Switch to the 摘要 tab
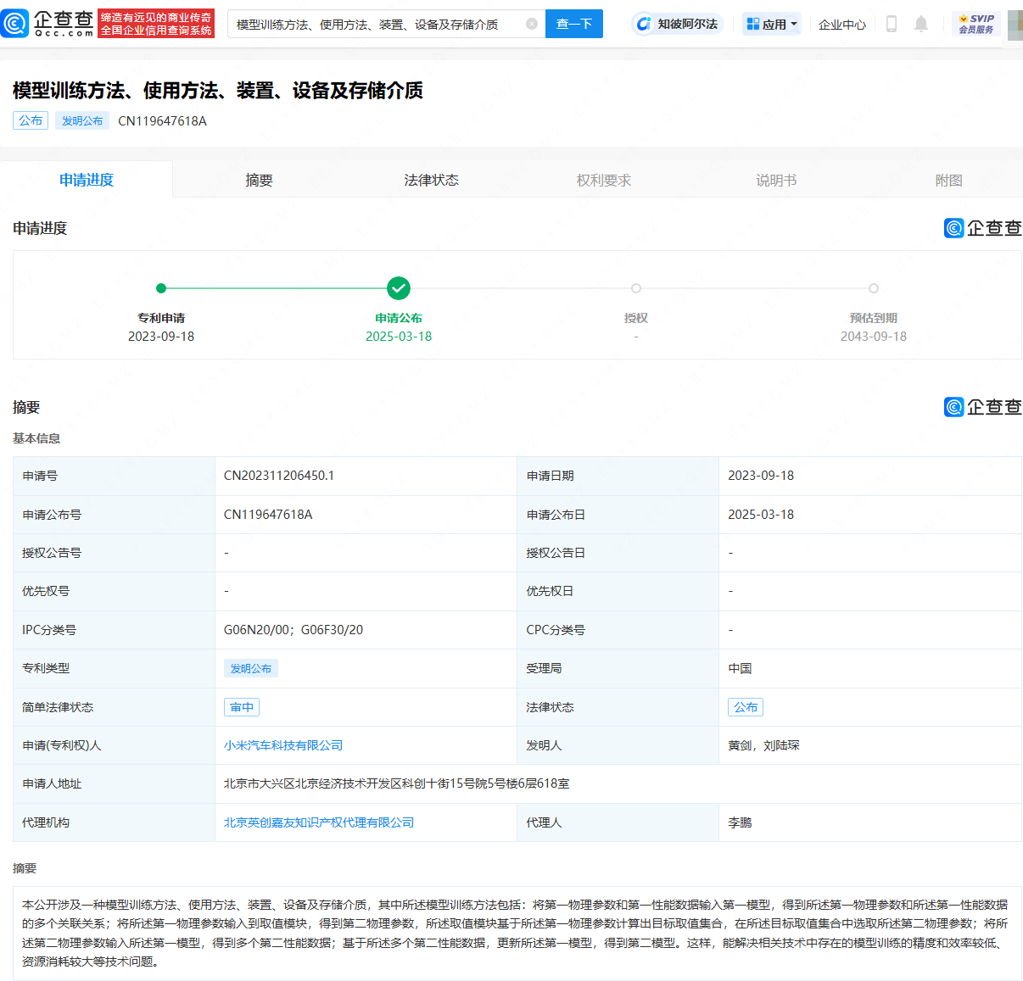 coord(259,180)
